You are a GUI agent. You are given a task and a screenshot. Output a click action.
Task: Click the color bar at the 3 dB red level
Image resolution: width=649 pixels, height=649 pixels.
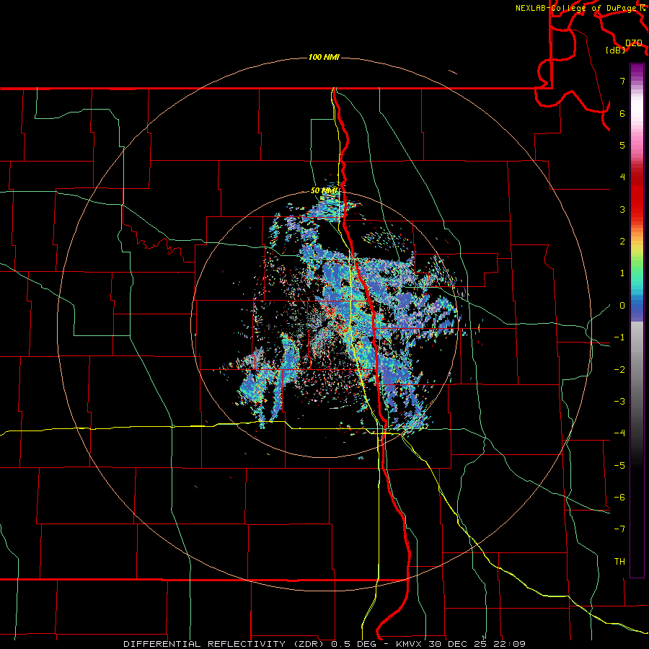click(x=637, y=209)
